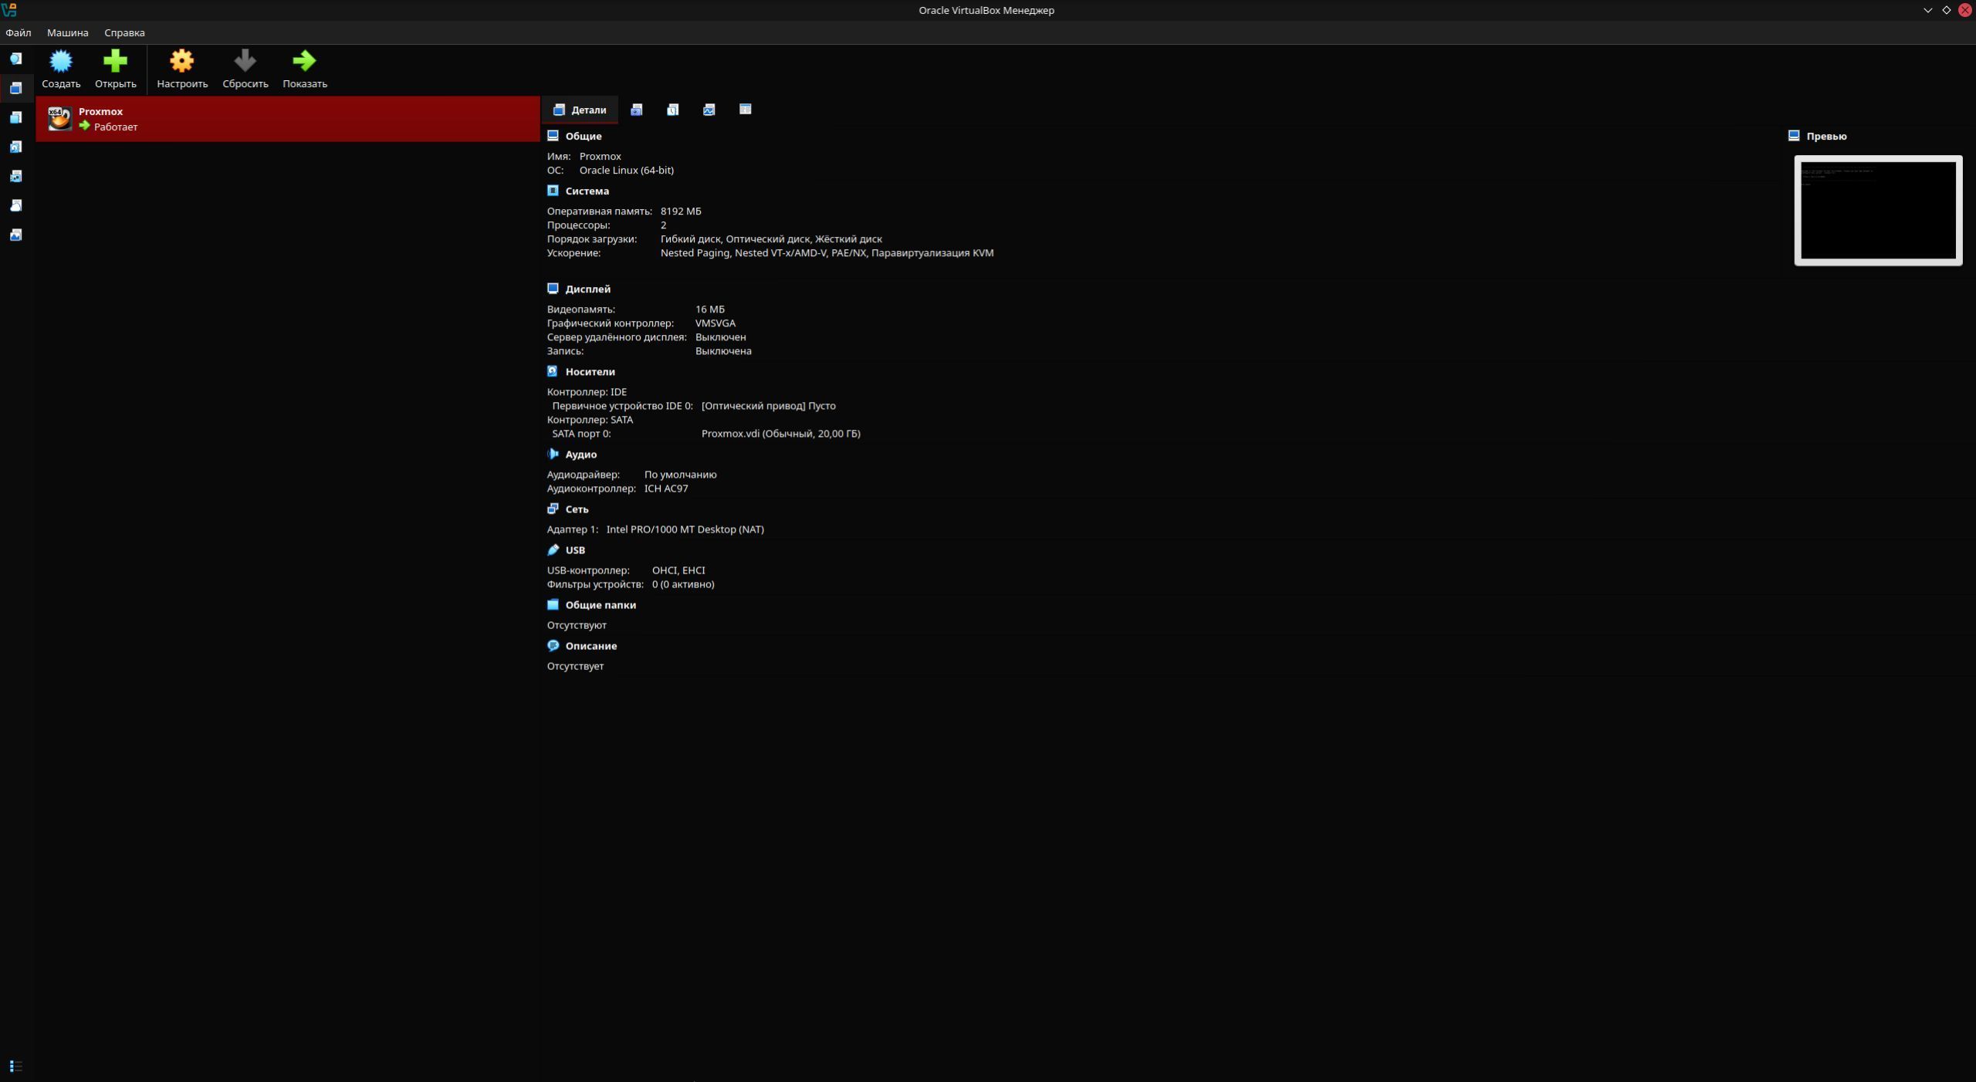Switch to the Activity graph tab icon
This screenshot has width=1976, height=1082.
click(709, 110)
